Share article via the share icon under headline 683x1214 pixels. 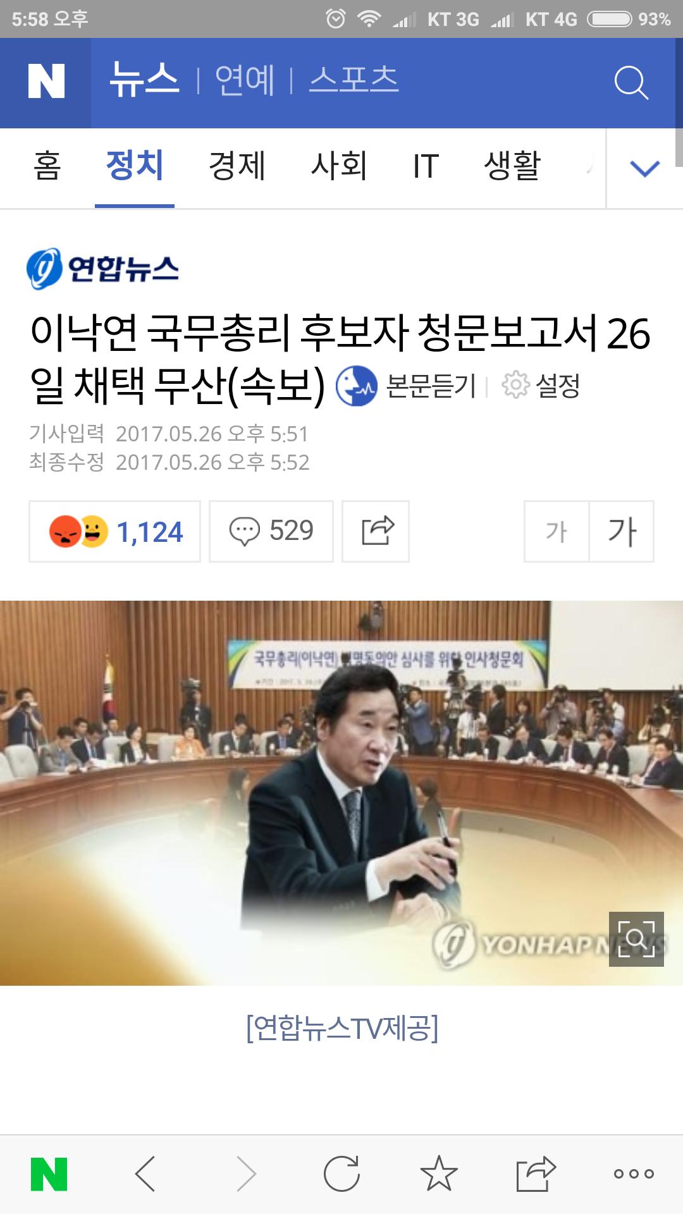376,531
